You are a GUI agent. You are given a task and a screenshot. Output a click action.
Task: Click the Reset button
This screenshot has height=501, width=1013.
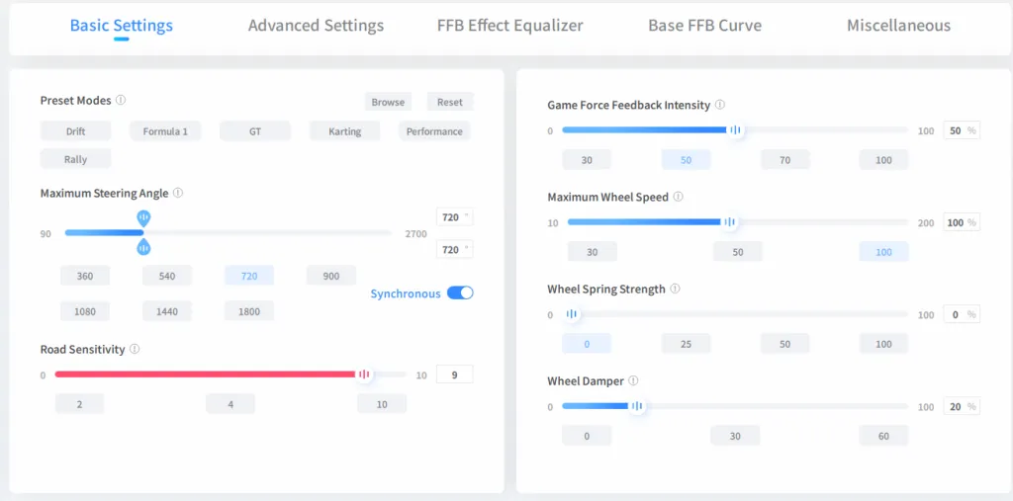tap(450, 102)
